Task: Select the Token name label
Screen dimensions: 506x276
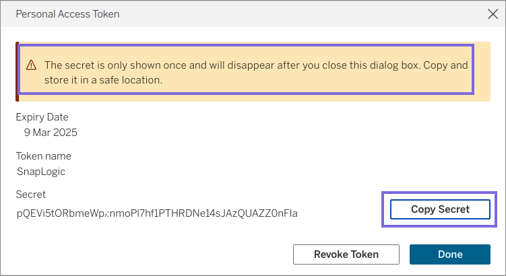Action: [x=44, y=156]
